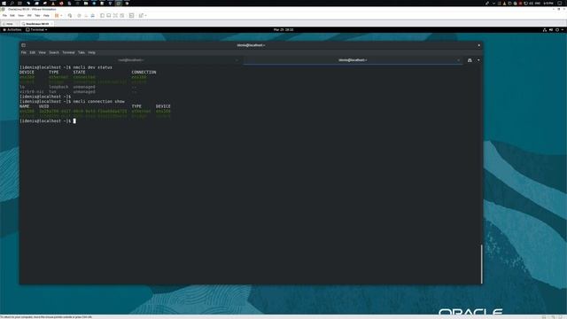The image size is (567, 319).
Task: Open GNOME volume icon
Action: [551, 29]
